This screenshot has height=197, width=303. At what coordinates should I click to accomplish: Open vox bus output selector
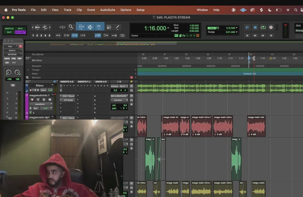pos(119,100)
